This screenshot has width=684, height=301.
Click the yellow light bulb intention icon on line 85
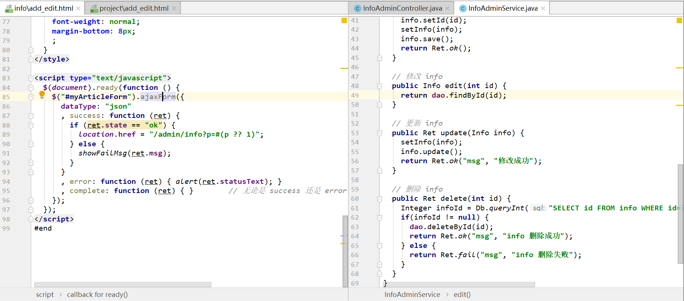(42, 95)
